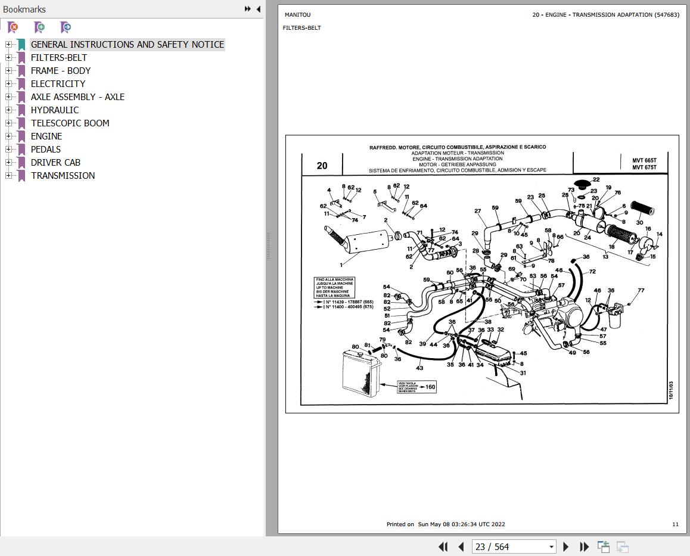Jump to the DRIVER CAB bookmark
This screenshot has width=690, height=556.
[56, 163]
